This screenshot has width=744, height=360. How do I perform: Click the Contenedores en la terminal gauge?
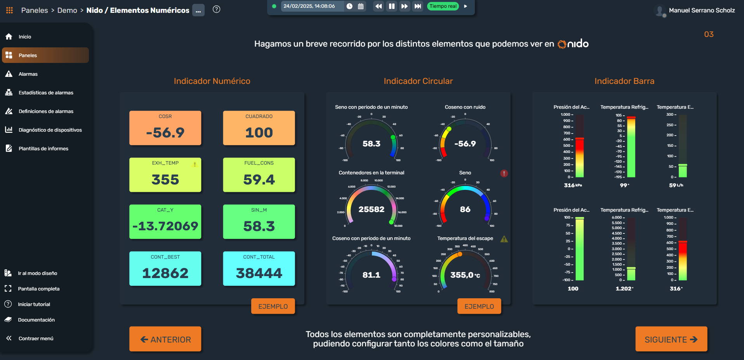click(x=372, y=205)
